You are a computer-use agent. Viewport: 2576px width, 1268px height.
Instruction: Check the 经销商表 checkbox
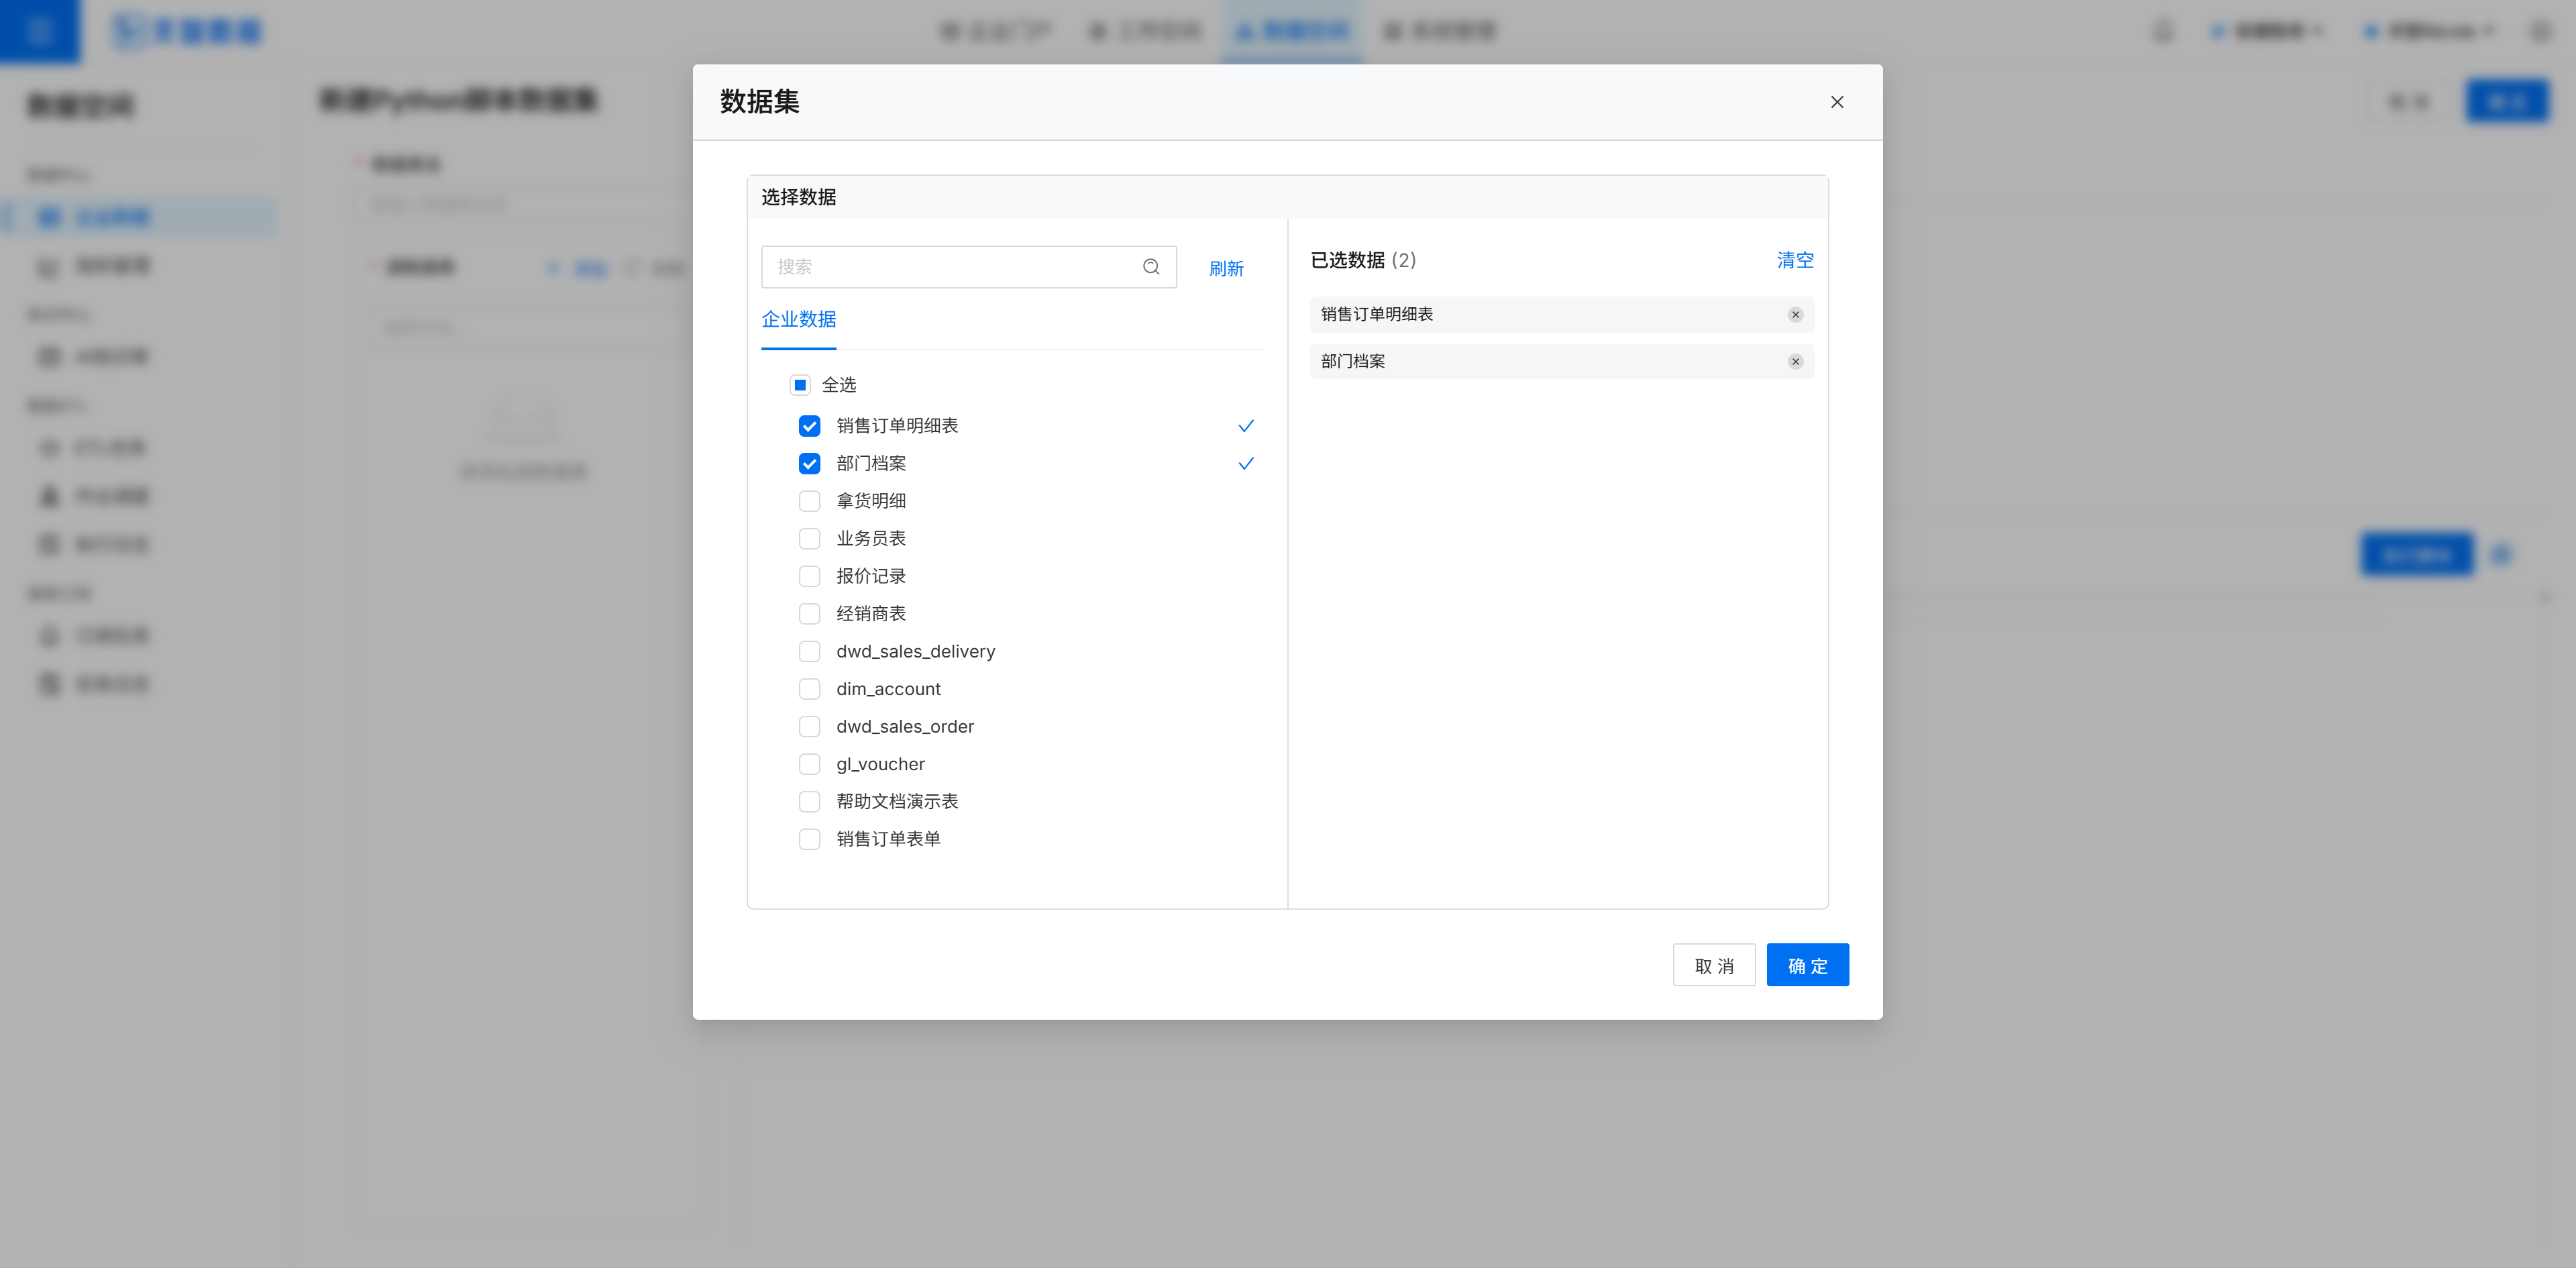click(809, 614)
